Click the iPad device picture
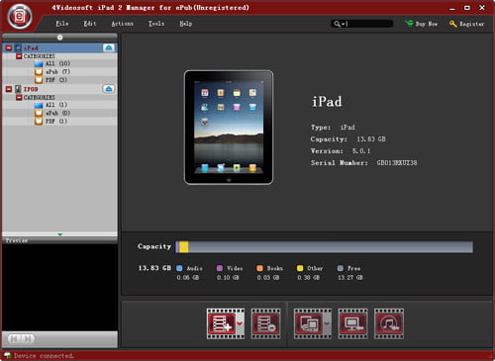Viewport: 495px width, 361px height. click(229, 128)
